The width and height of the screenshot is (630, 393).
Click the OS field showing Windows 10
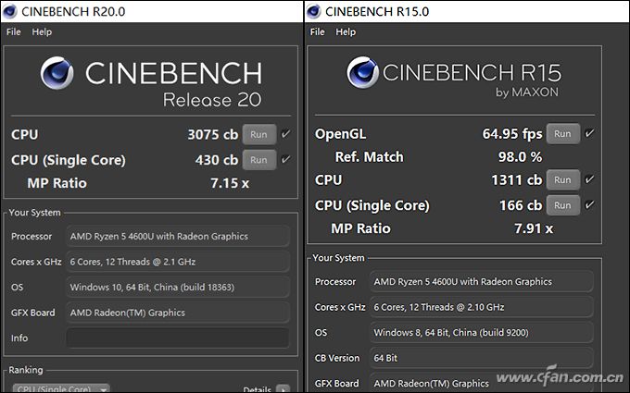click(x=178, y=288)
